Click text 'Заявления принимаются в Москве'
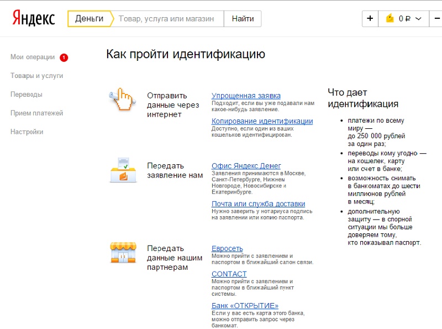 click(x=259, y=182)
